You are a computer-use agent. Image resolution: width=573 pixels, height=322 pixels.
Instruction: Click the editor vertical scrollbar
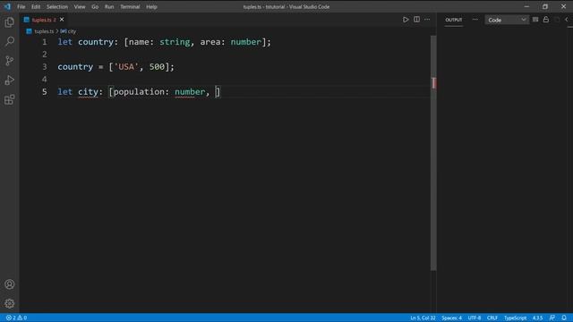point(433,153)
